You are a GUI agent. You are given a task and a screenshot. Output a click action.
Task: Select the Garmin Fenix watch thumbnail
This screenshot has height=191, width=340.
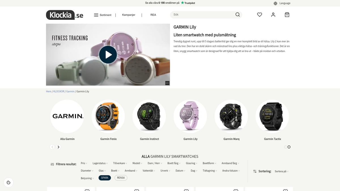point(108,116)
